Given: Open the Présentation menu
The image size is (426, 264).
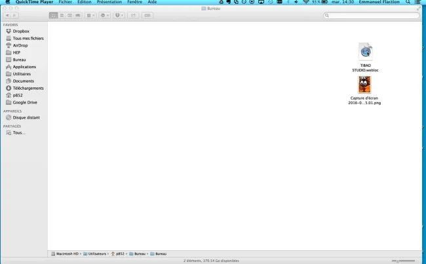Looking at the screenshot, I should pos(109,2).
